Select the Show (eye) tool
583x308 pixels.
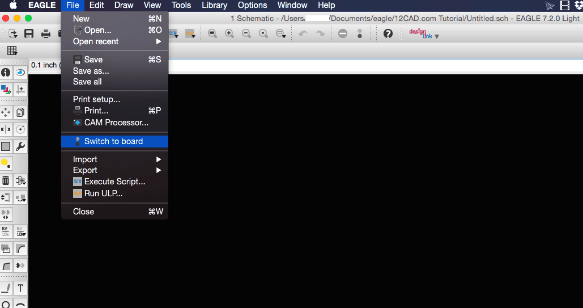coord(20,72)
